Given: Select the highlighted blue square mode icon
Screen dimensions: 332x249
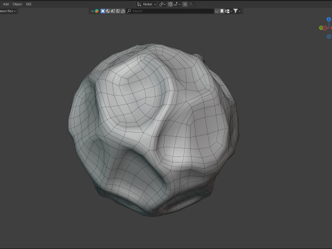Looking at the screenshot, I should [102, 11].
